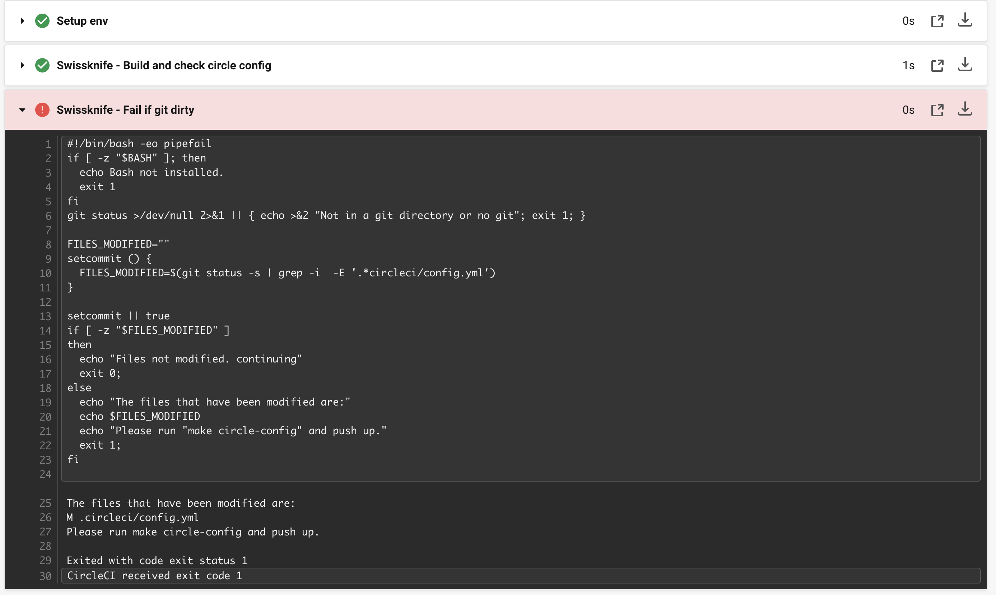Download the Build and check circle config log

point(965,65)
